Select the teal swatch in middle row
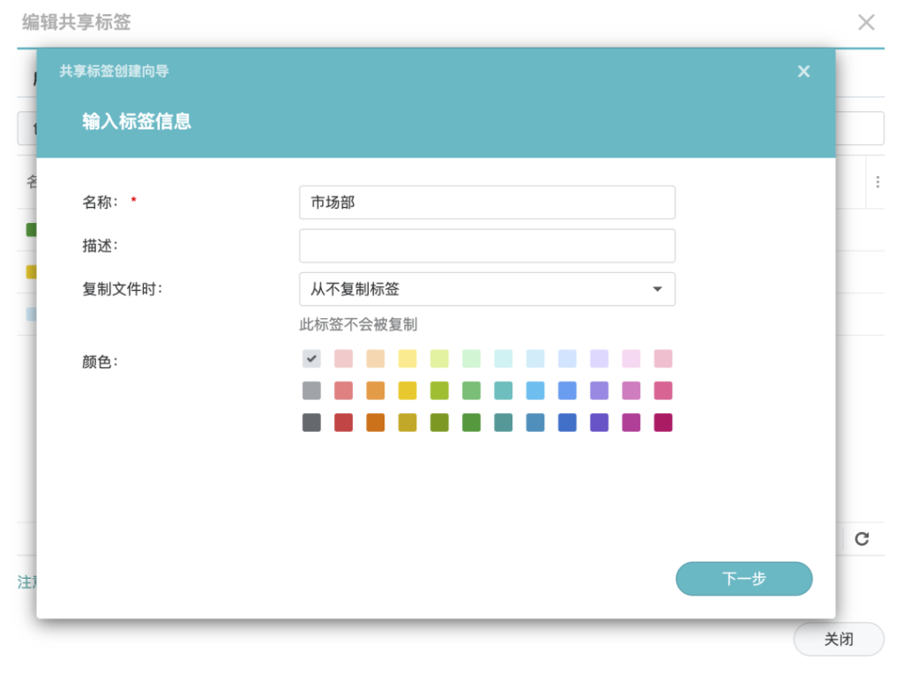The height and width of the screenshot is (674, 903). coord(504,390)
